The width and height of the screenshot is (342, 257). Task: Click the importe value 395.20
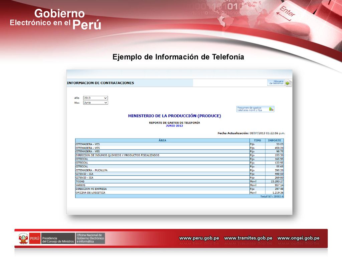click(x=279, y=170)
